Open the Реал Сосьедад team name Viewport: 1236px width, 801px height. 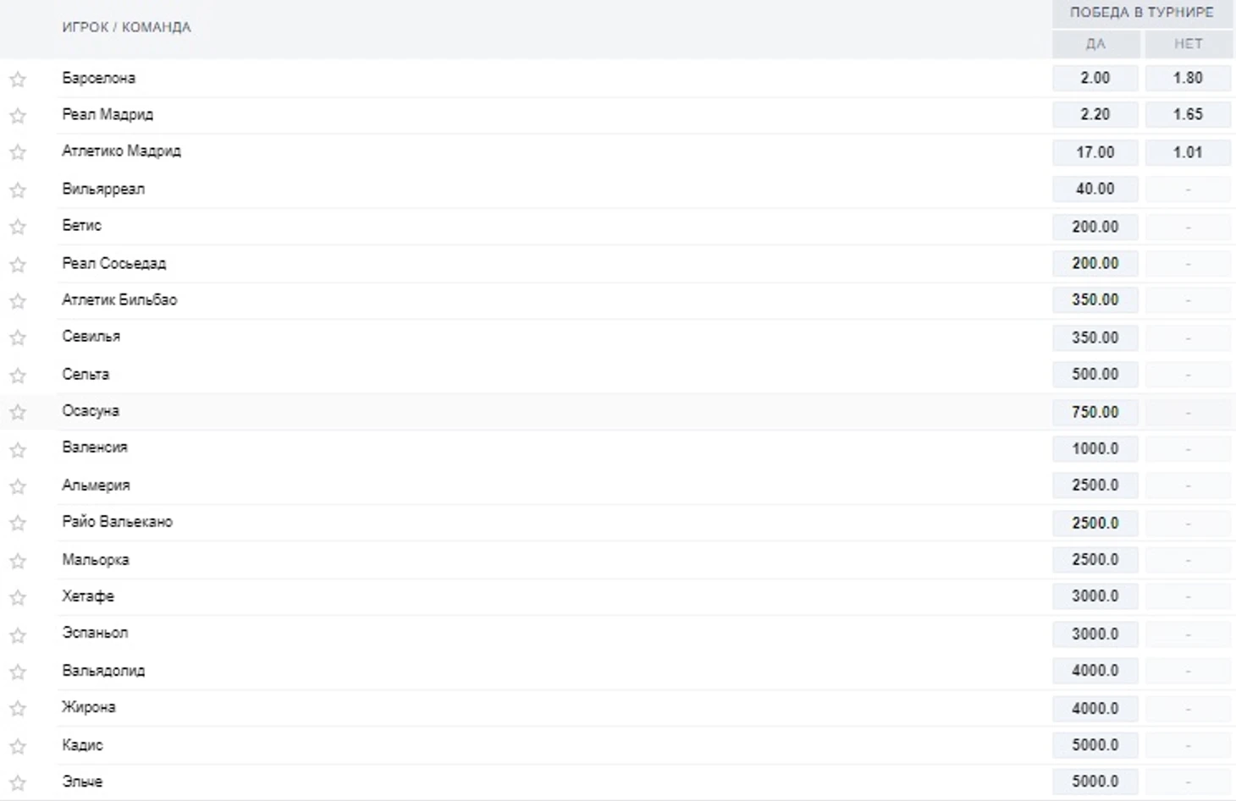[x=114, y=263]
